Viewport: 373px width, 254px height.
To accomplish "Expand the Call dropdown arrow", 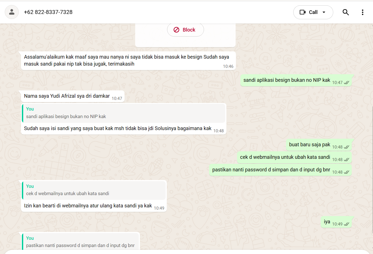I will pyautogui.click(x=324, y=12).
